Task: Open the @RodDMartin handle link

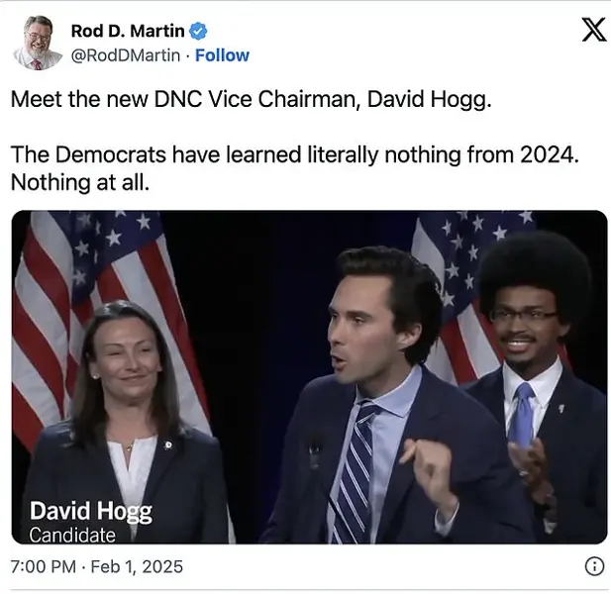Action: 126,55
